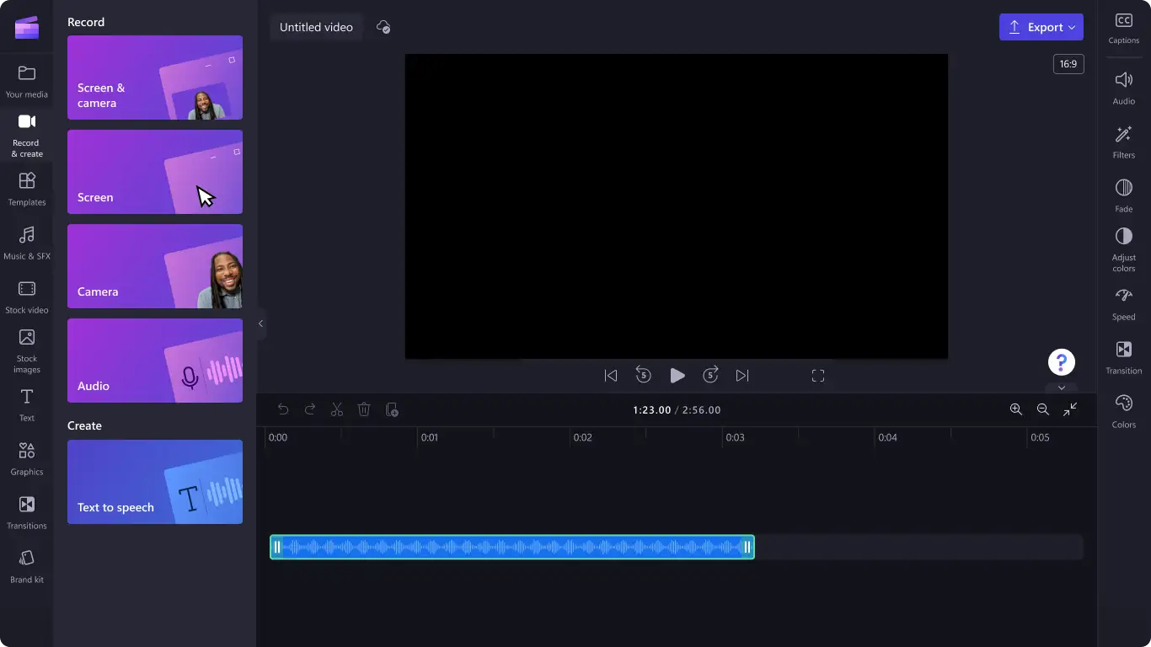The width and height of the screenshot is (1151, 647).
Task: Skip to the end of video
Action: 742,376
